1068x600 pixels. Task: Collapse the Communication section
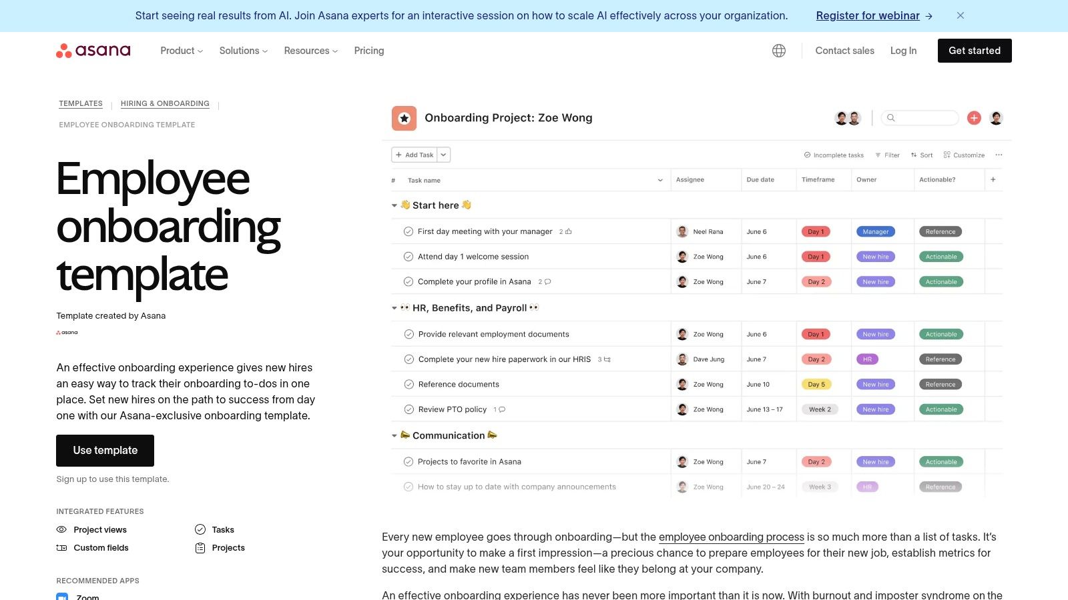coord(394,435)
